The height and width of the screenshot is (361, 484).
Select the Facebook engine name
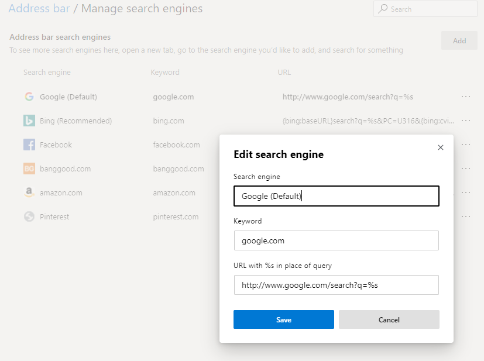pos(56,145)
